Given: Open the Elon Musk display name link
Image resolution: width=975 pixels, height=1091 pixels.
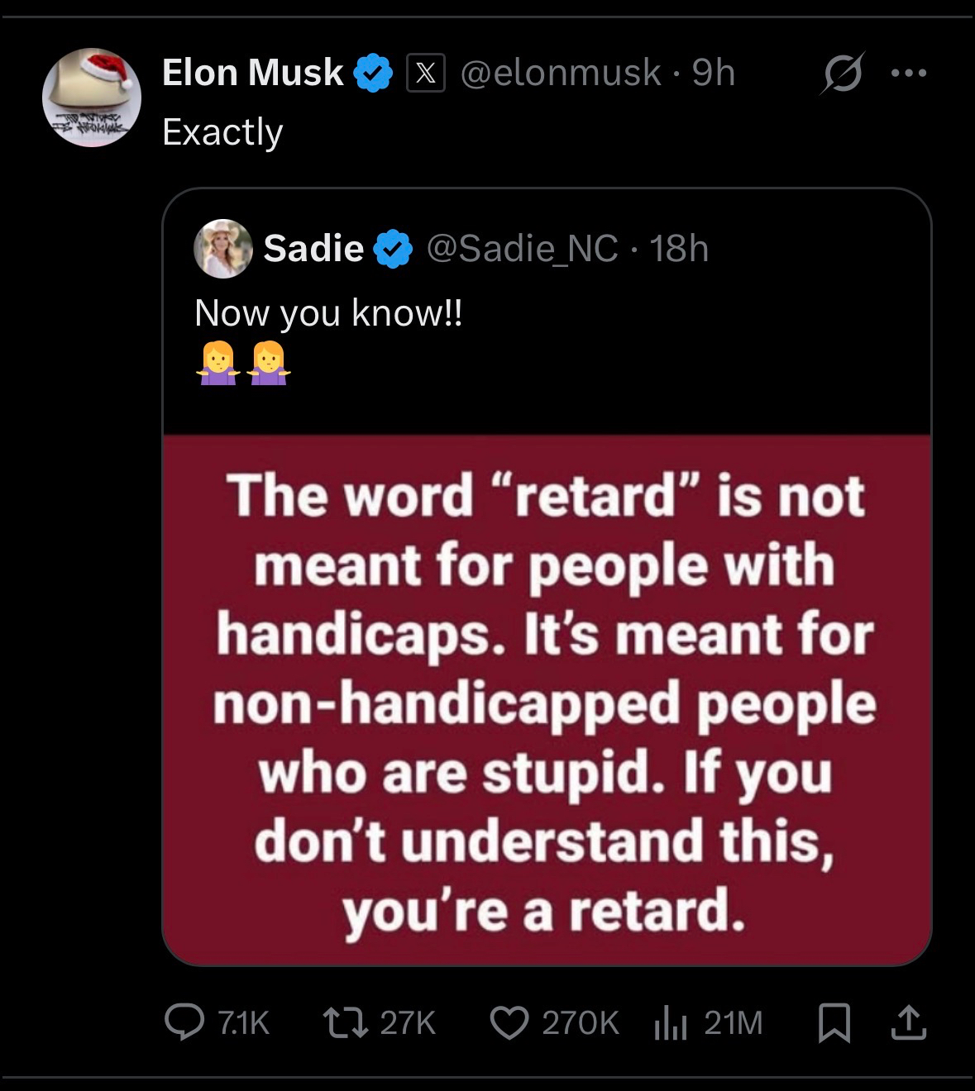Looking at the screenshot, I should (x=252, y=73).
